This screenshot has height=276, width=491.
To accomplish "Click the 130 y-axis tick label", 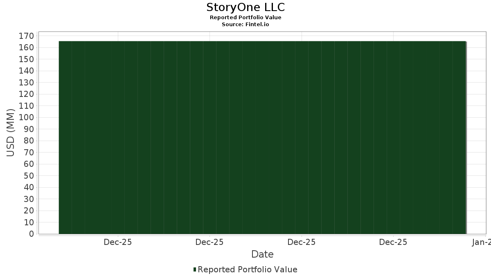I will (x=26, y=83).
